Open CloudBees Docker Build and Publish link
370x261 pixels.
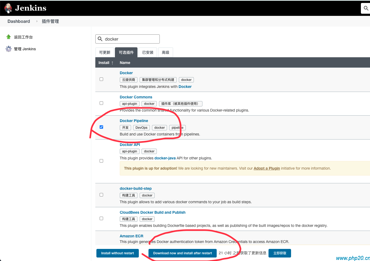(x=153, y=212)
